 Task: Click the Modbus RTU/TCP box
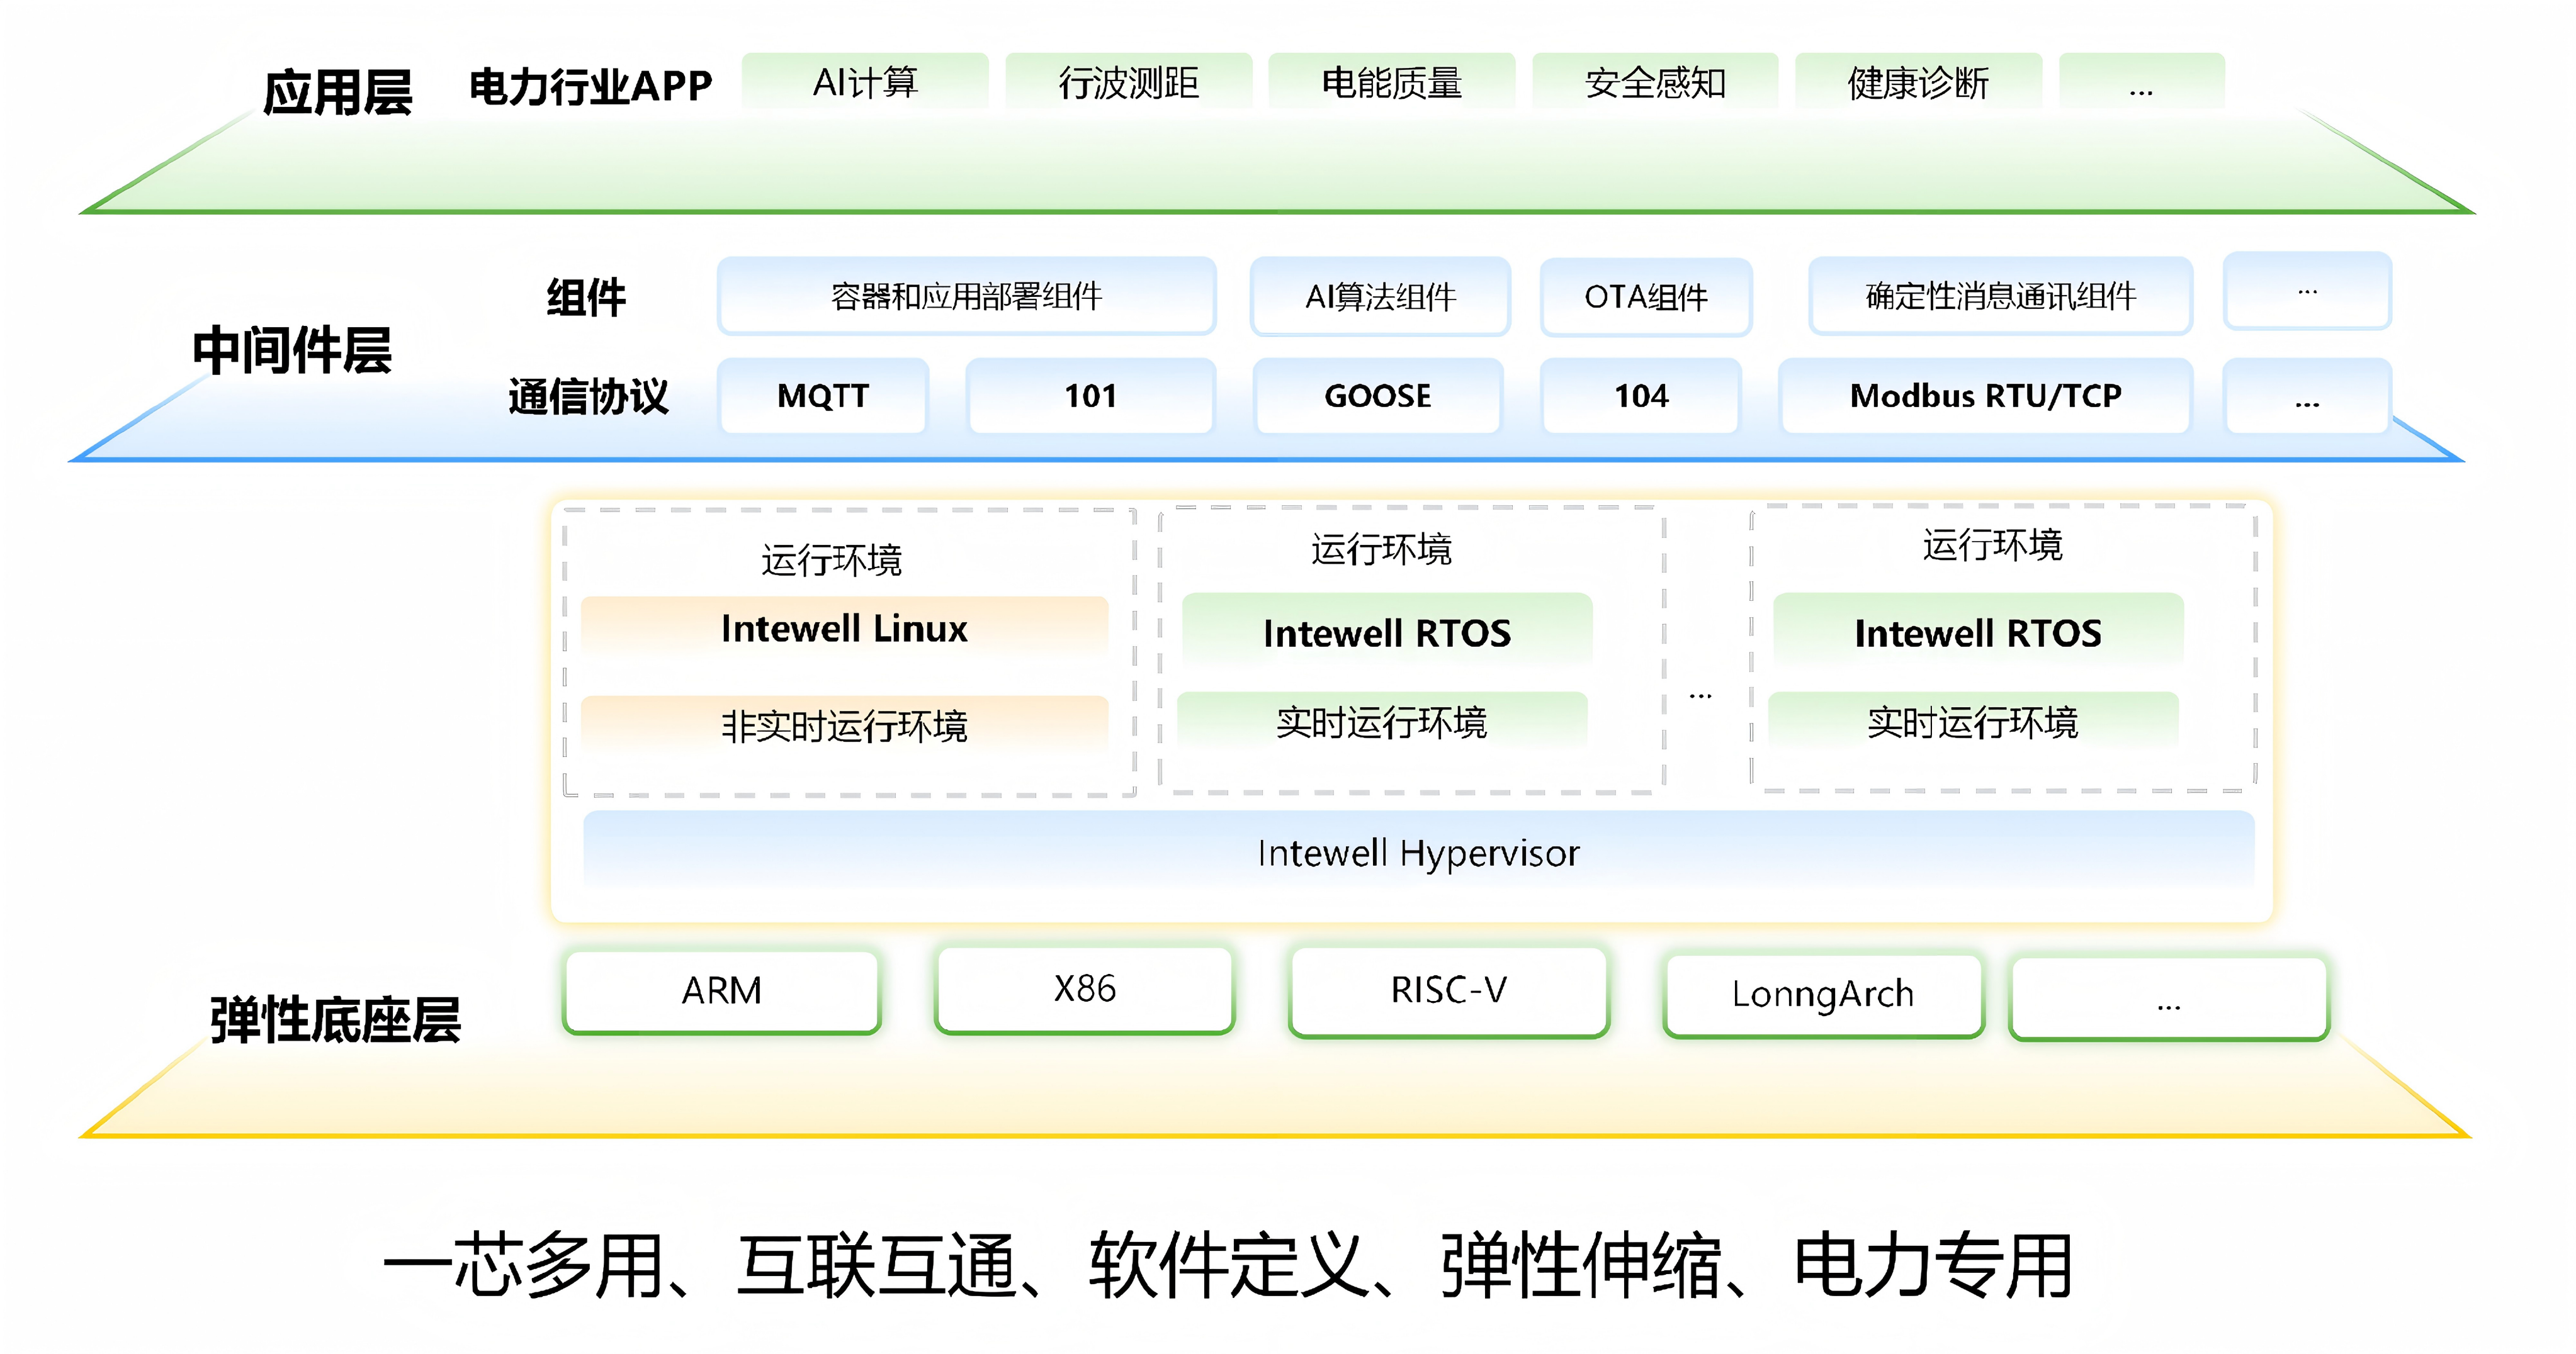tap(1985, 396)
